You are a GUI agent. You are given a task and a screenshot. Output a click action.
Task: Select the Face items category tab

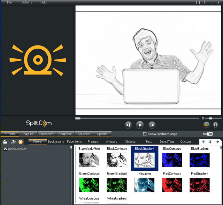[74, 142]
